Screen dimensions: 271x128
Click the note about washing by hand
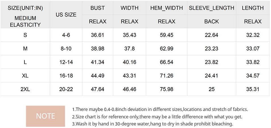[x=153, y=124]
